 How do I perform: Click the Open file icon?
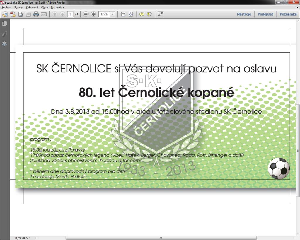tap(5, 14)
